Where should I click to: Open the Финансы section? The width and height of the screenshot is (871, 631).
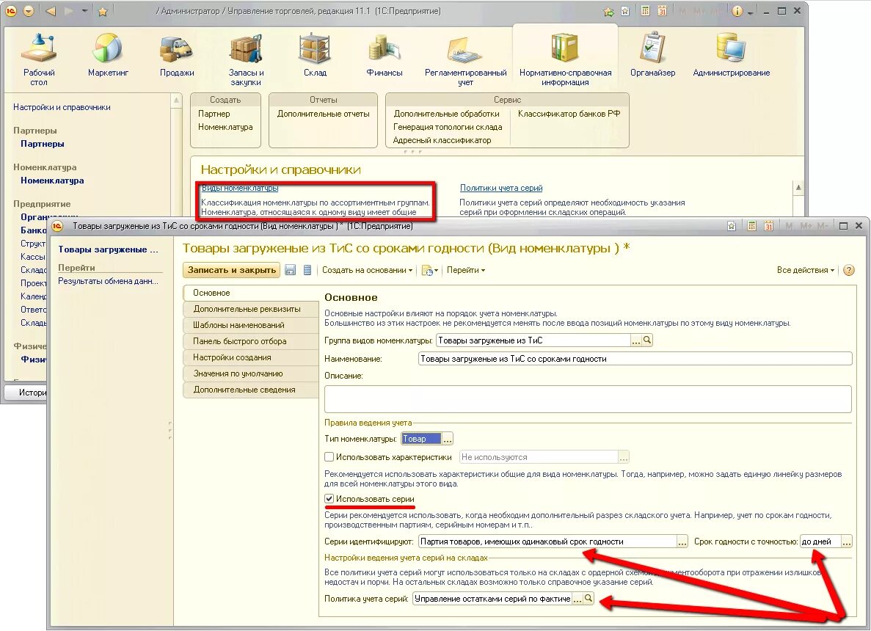pyautogui.click(x=385, y=54)
